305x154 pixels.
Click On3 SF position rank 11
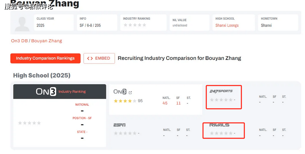coord(178,103)
